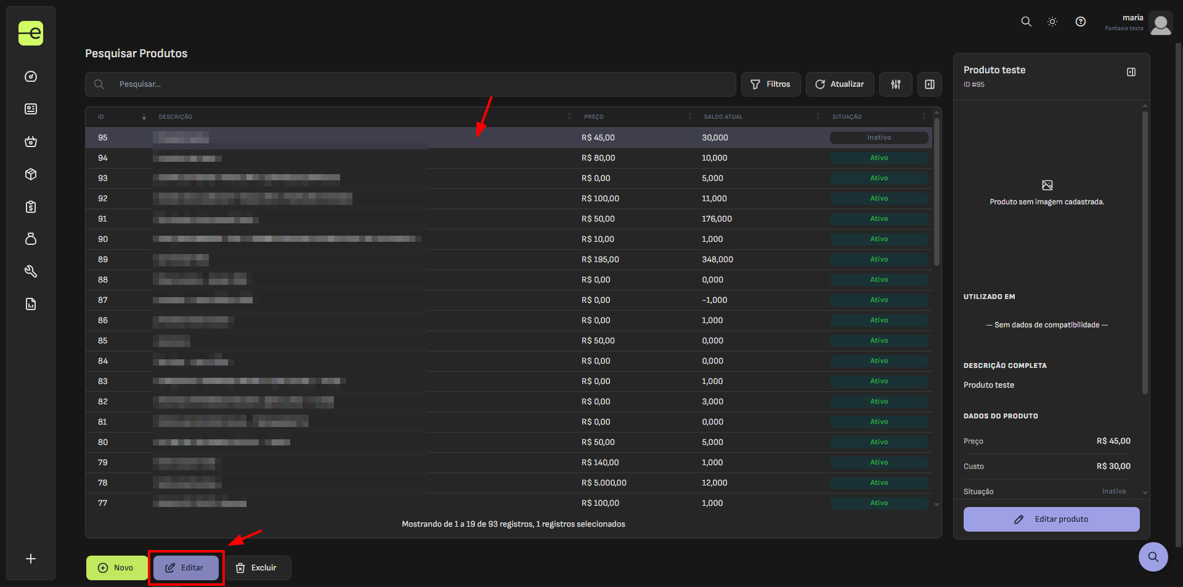1183x587 pixels.
Task: Click Preço value R$ 45,00 in panel
Action: click(1113, 441)
